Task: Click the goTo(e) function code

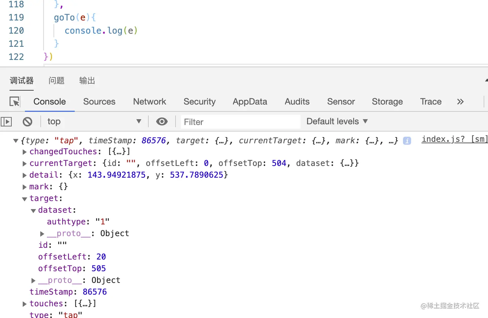Action: (75, 18)
